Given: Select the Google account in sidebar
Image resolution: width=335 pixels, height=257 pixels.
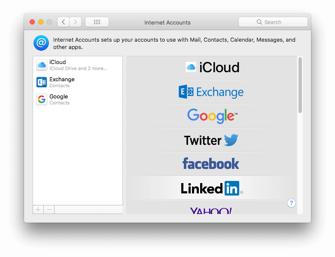Looking at the screenshot, I should (78, 99).
